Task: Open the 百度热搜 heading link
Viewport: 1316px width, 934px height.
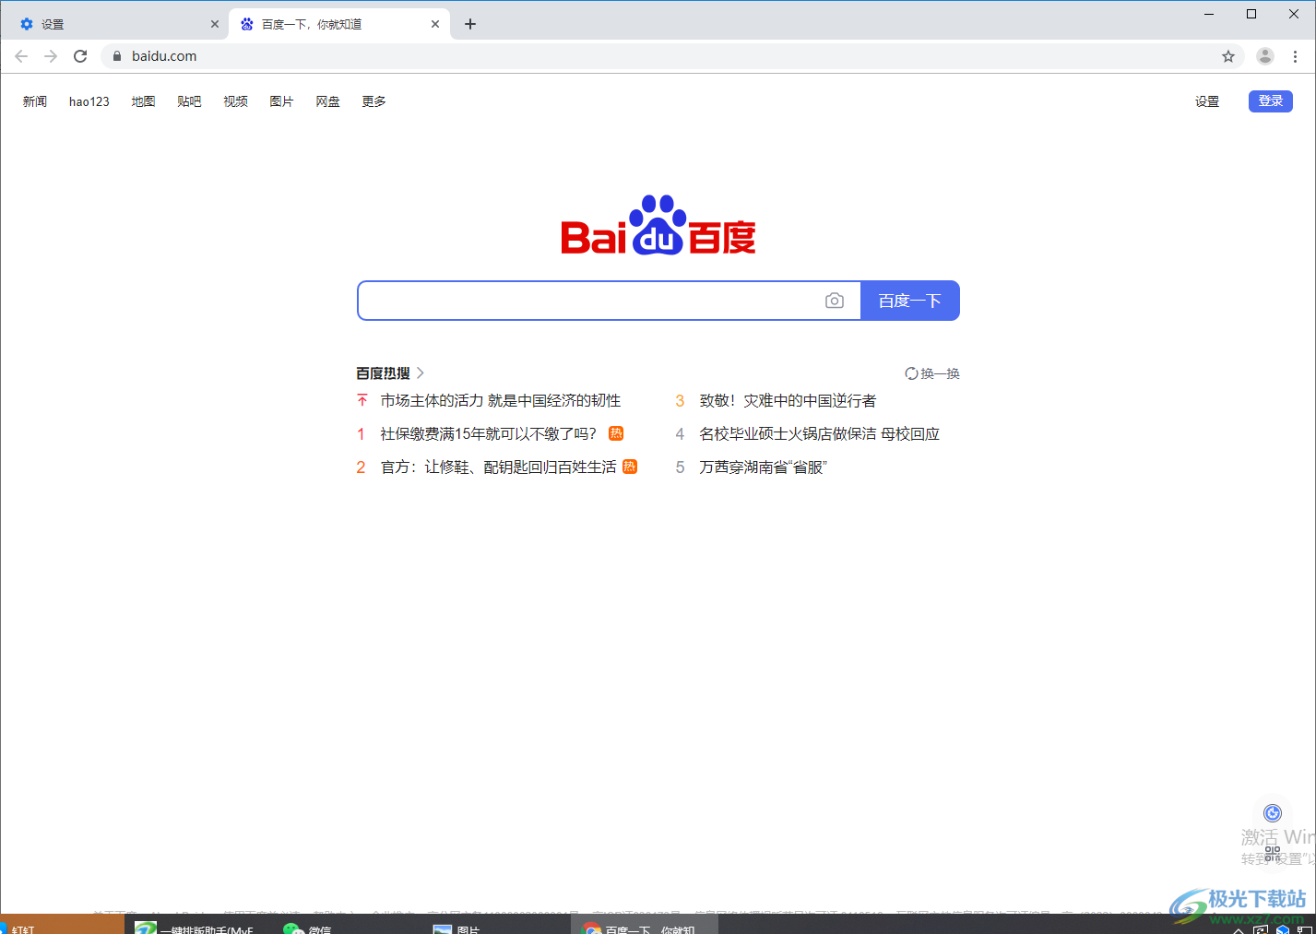Action: pos(383,373)
